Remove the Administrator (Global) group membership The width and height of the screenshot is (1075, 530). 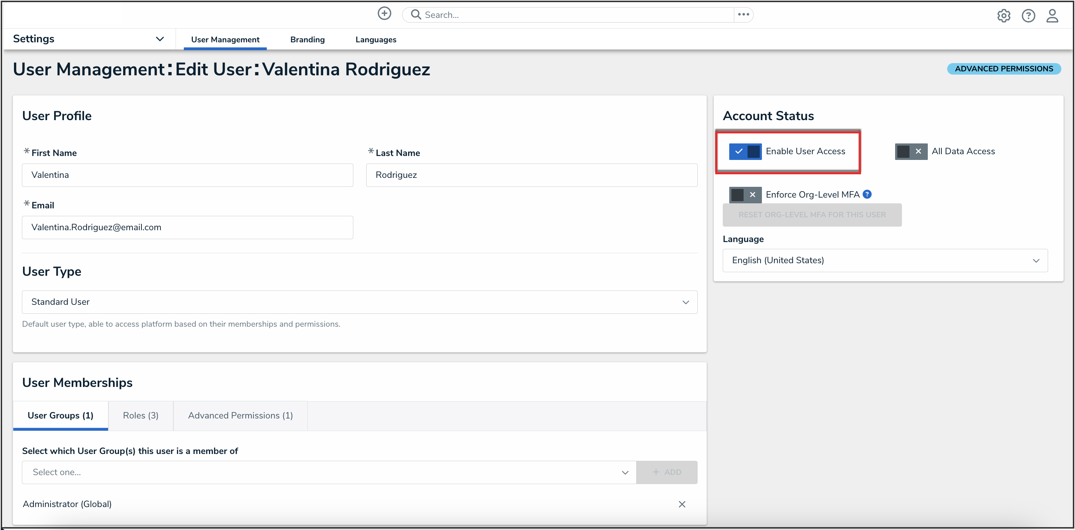coord(682,504)
